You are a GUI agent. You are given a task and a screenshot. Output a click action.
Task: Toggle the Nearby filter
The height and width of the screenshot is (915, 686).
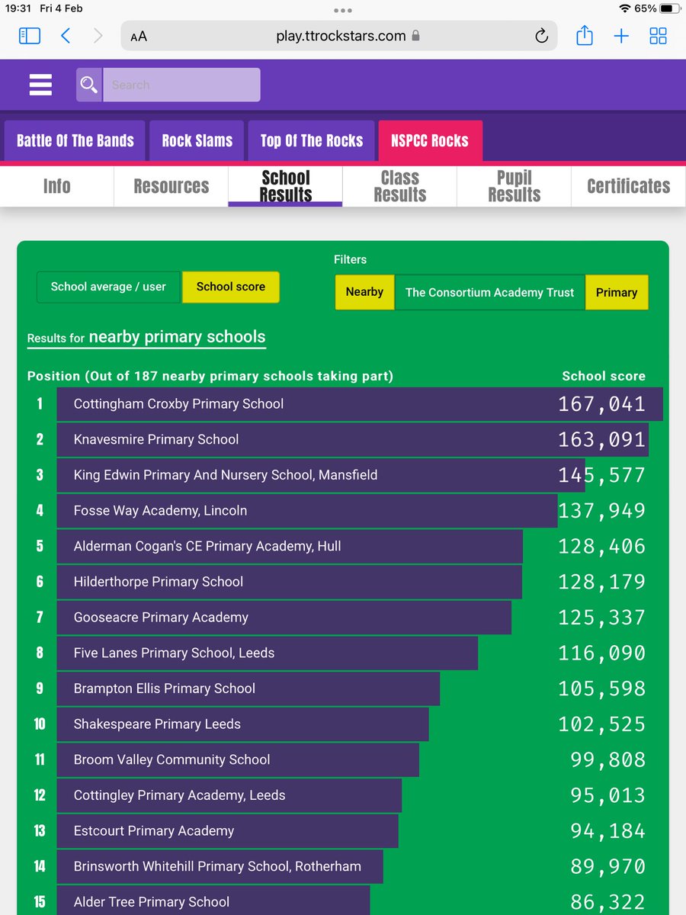364,292
